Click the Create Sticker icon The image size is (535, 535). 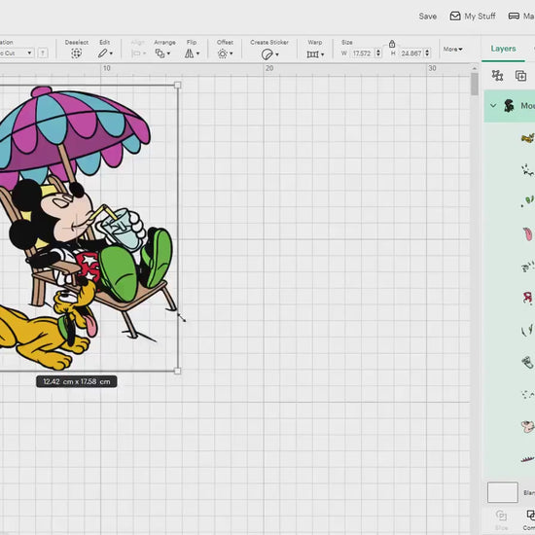click(267, 54)
